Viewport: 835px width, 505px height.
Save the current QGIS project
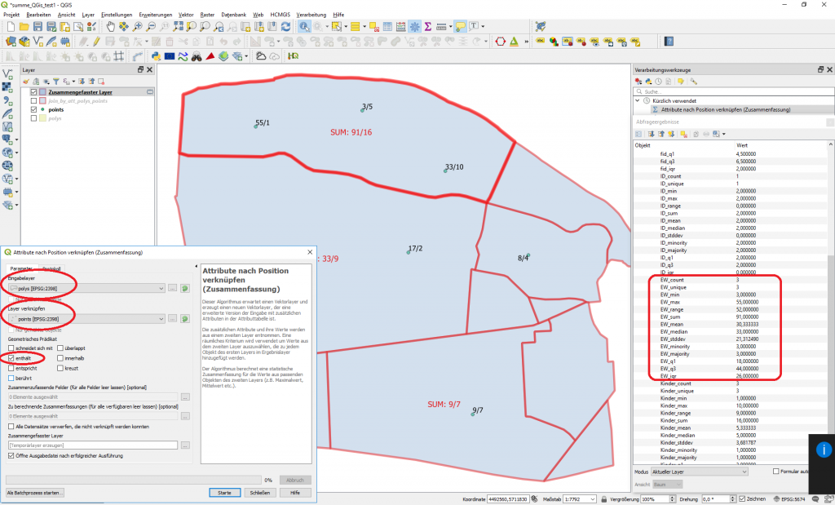click(38, 28)
